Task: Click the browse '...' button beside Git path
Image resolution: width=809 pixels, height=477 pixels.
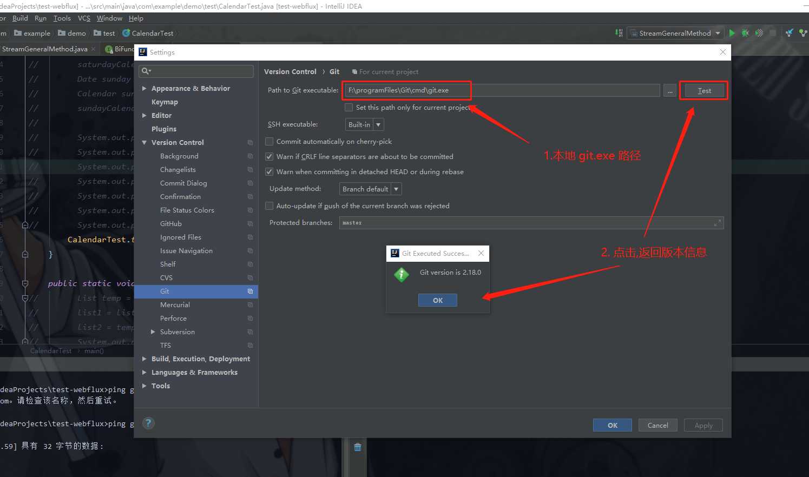Action: click(670, 90)
